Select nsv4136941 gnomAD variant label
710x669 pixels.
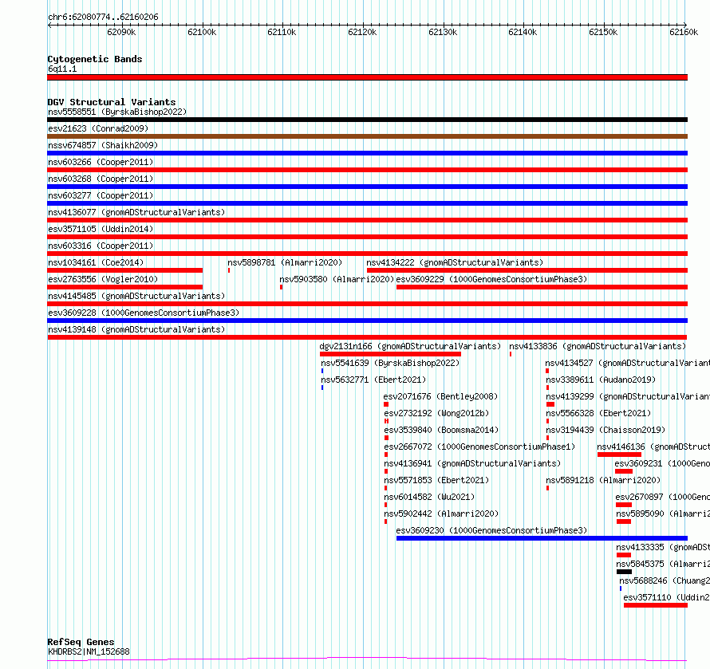tap(472, 463)
